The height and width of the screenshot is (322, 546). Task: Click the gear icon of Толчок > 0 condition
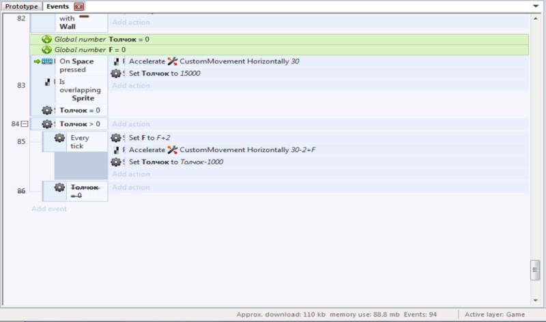[x=47, y=124]
